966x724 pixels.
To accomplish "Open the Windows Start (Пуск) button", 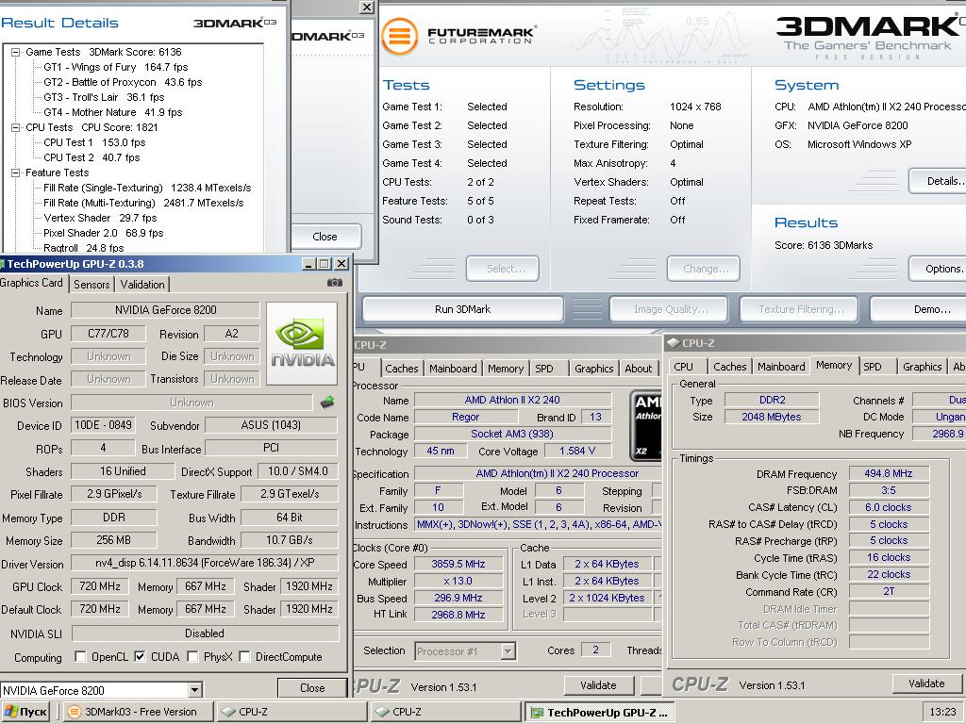I will [26, 712].
